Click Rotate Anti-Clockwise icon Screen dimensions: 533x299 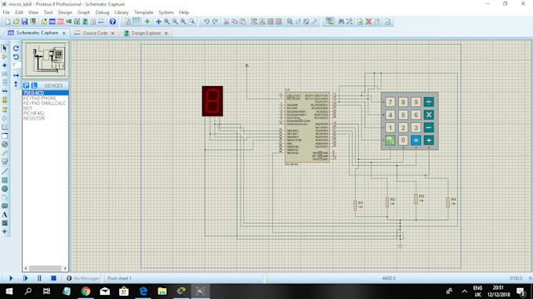[x=16, y=56]
